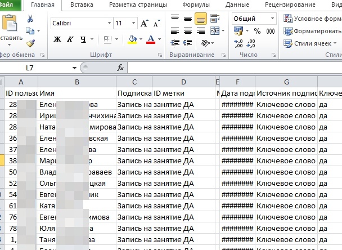Insert a function with the fx icon

(120, 68)
